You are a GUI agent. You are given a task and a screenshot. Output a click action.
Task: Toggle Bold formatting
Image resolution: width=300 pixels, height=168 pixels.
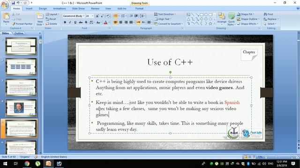coord(65,22)
